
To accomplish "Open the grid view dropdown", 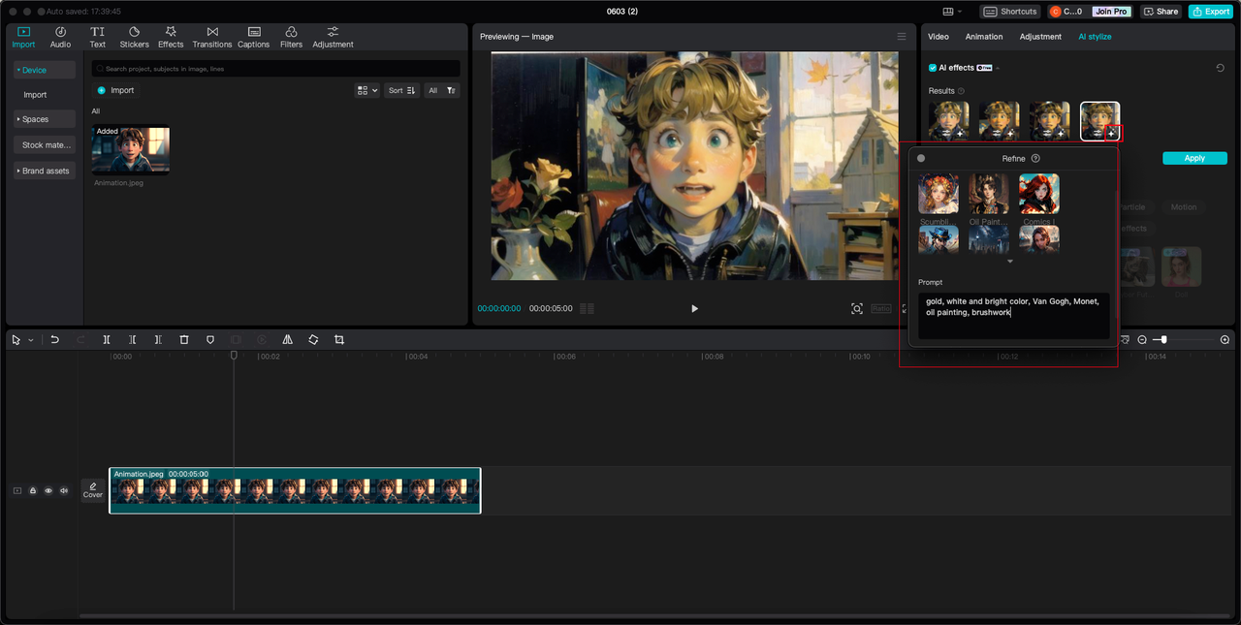I will 367,90.
